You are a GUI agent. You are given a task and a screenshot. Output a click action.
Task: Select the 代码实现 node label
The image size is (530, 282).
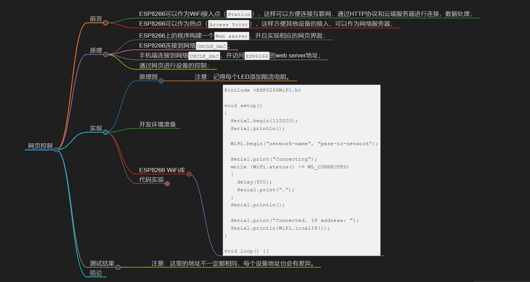point(151,180)
